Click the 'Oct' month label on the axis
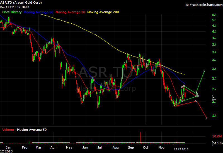The image size is (223, 153). [x=145, y=147]
